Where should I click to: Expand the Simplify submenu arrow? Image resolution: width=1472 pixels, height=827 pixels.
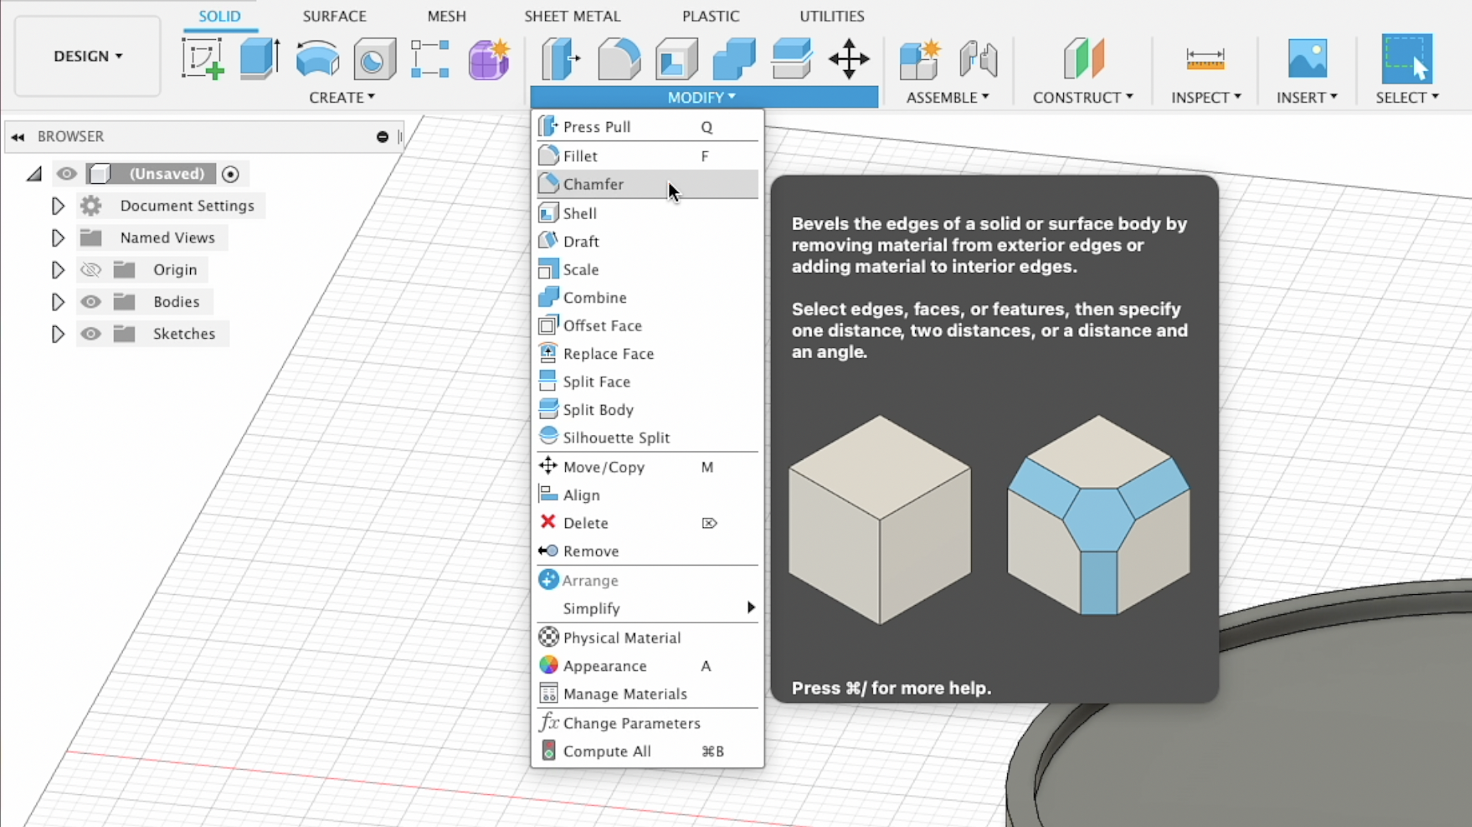point(751,607)
